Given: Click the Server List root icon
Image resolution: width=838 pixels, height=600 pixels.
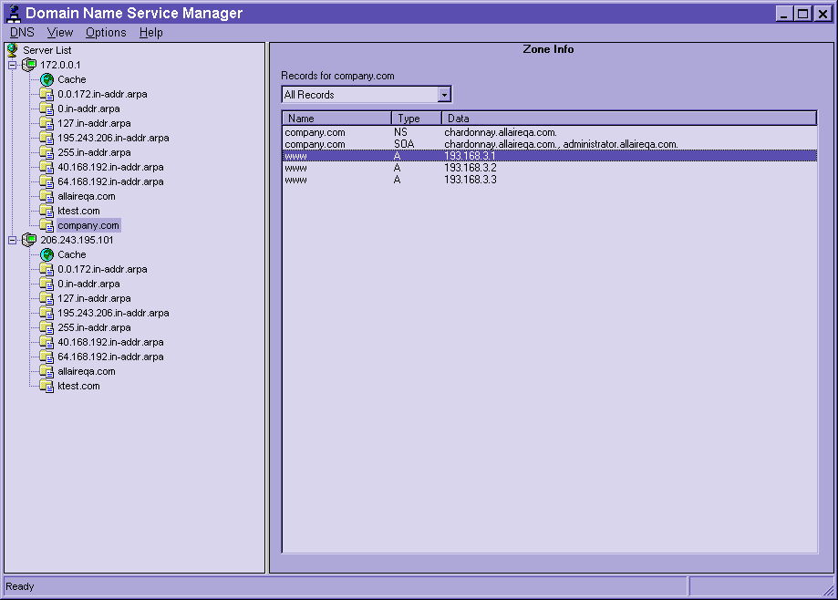Looking at the screenshot, I should coord(13,50).
